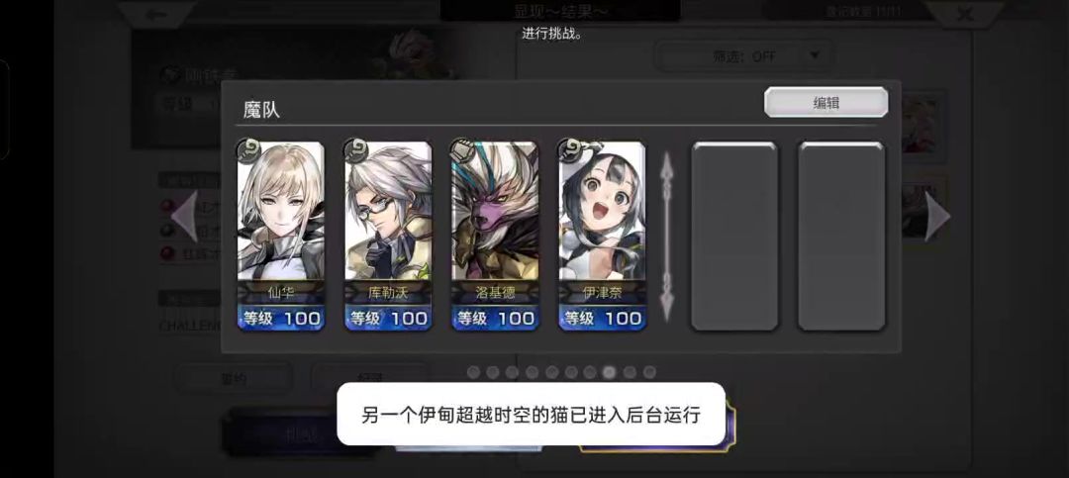
Task: Select the 库勒沃 character card
Action: click(388, 236)
